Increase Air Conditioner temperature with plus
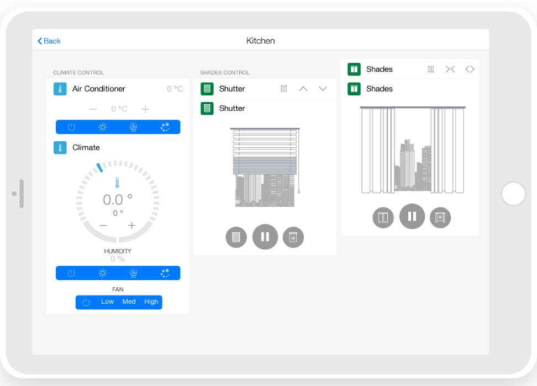This screenshot has height=386, width=537. (145, 109)
